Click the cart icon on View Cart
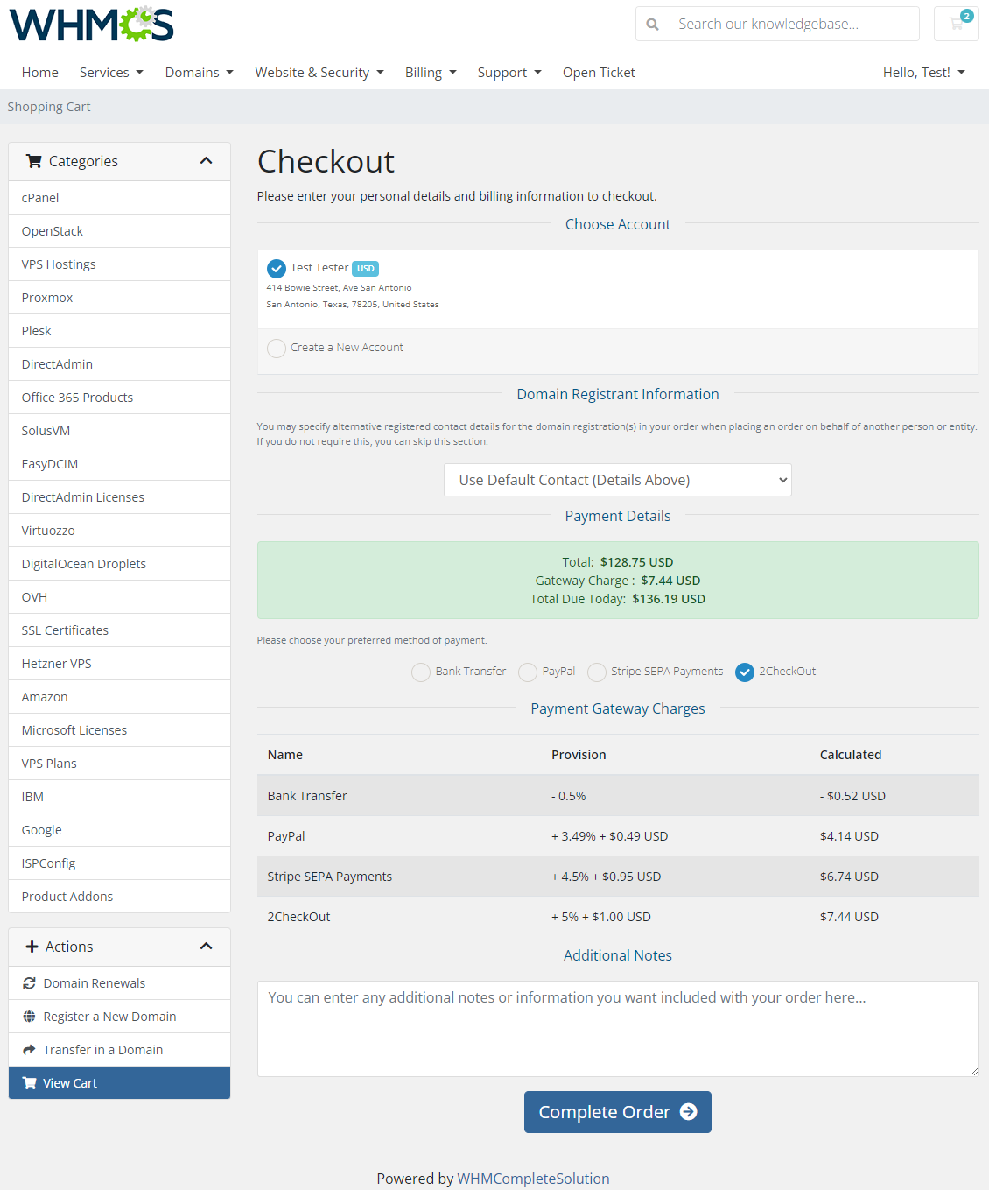The height and width of the screenshot is (1190, 989). 29,1082
